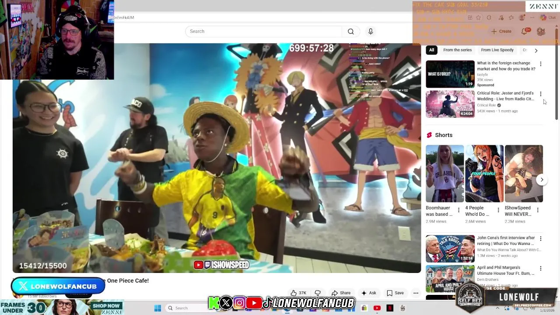Open options for Margera house tour video
The image size is (560, 315).
point(541,269)
